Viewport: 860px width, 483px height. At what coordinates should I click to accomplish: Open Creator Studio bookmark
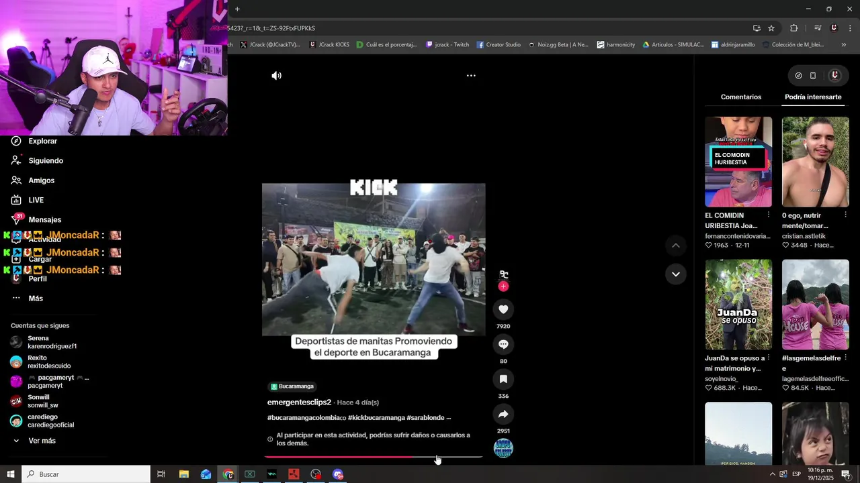499,45
